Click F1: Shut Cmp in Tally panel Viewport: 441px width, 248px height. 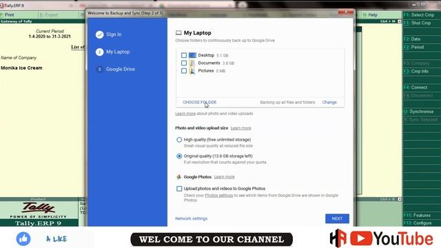click(418, 23)
